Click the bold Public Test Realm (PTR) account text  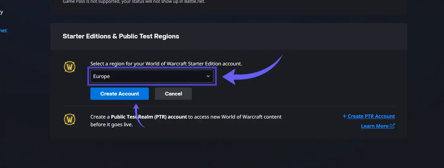point(149,117)
